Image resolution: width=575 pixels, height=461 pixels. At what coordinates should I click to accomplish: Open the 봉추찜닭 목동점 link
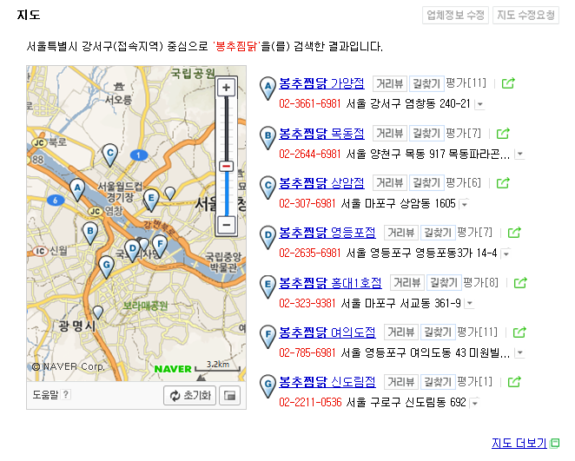pyautogui.click(x=321, y=133)
